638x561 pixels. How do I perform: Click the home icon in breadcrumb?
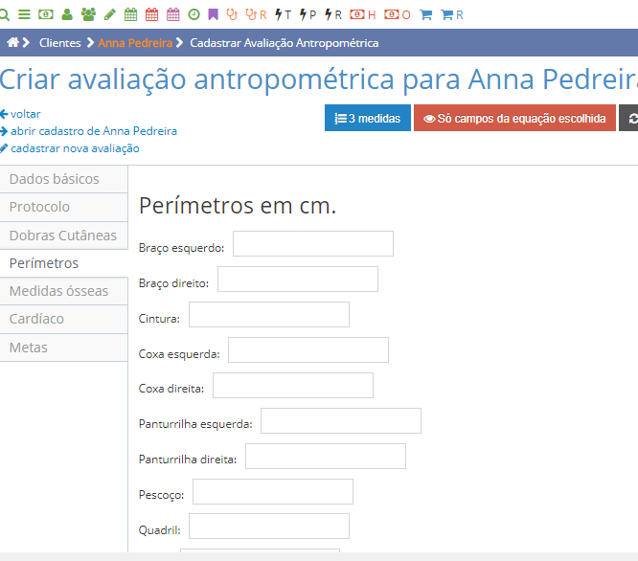point(13,43)
